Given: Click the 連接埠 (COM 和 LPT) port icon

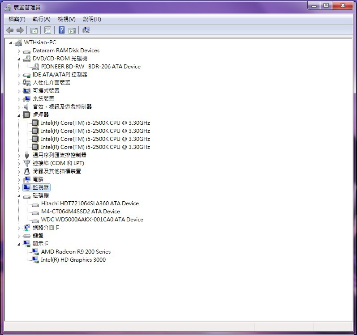Looking at the screenshot, I should click(x=26, y=163).
